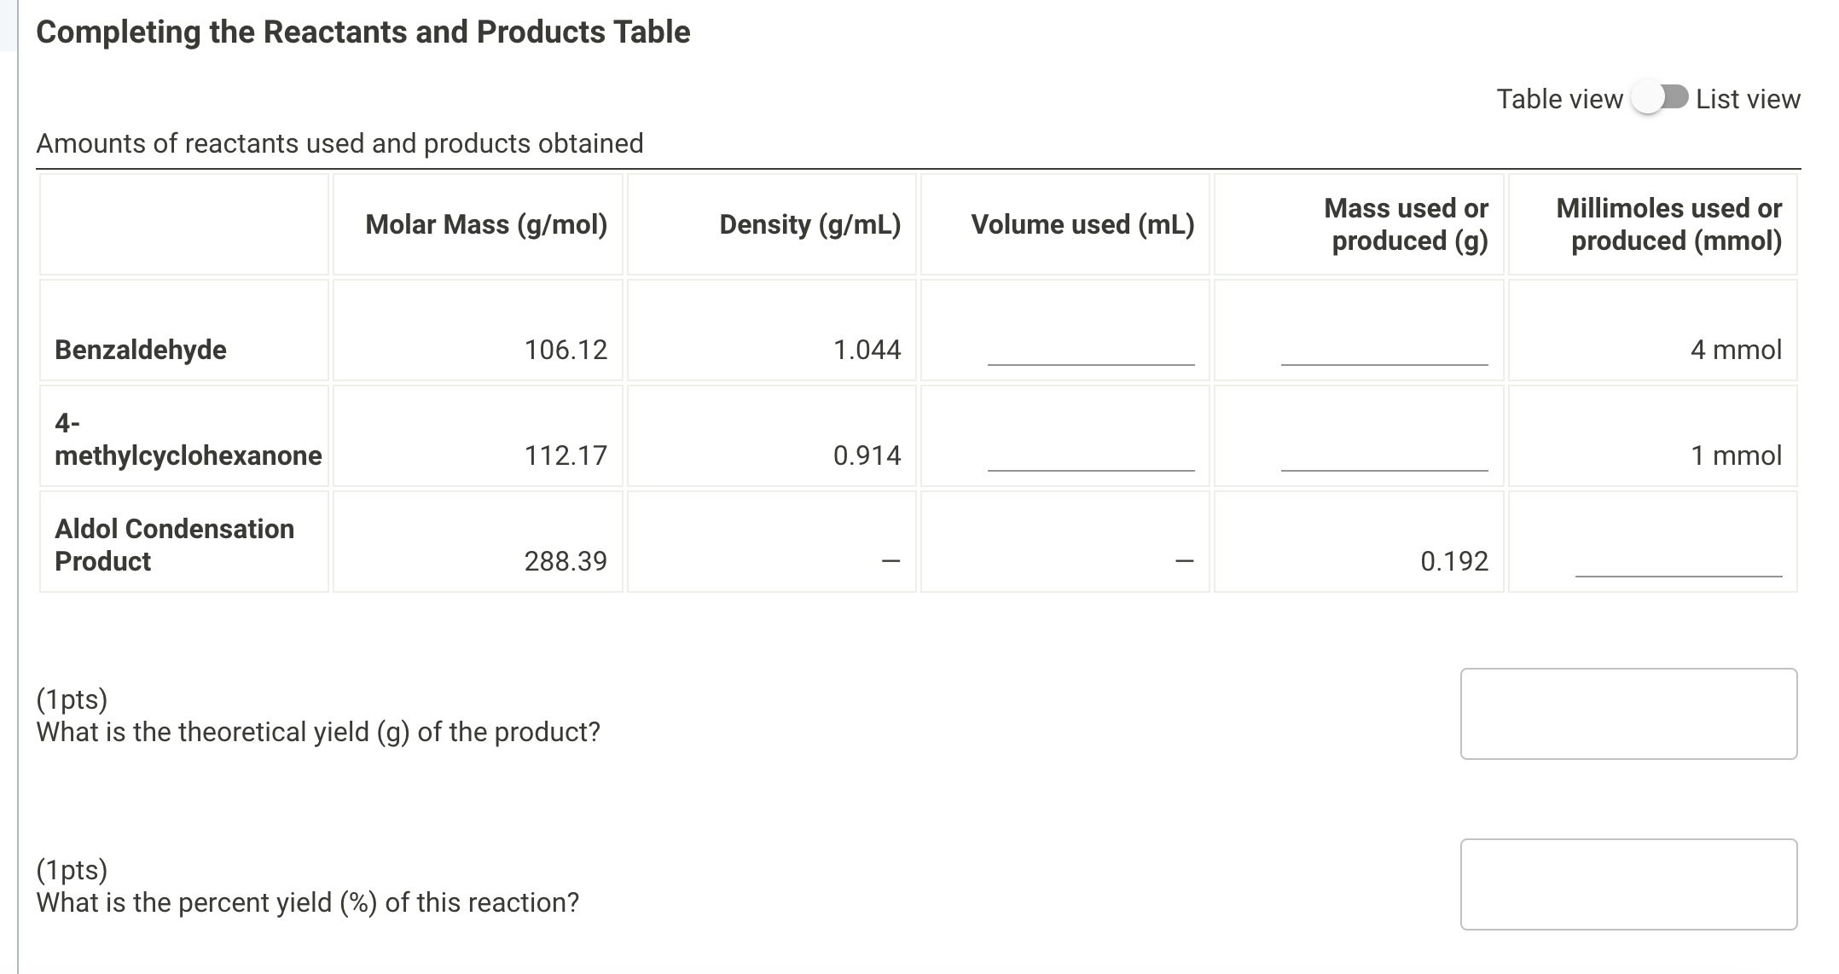Image resolution: width=1839 pixels, height=974 pixels.
Task: Click the 4 mmol Benzaldehyde cell
Action: 1737,349
